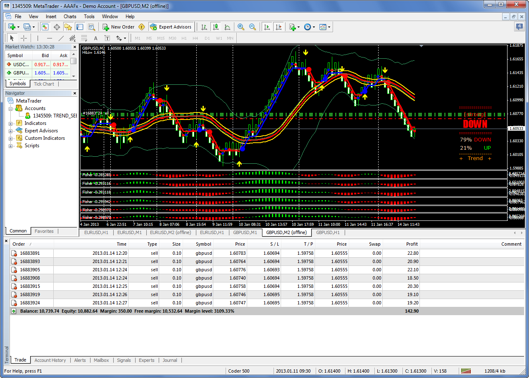The image size is (529, 378).
Task: Select the Crosshair tool
Action: [24, 38]
